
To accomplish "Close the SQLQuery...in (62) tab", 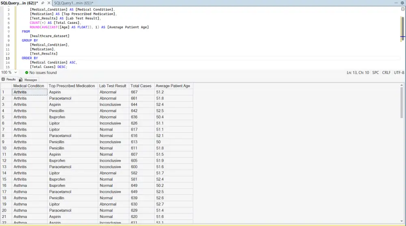I will pos(49,3).
